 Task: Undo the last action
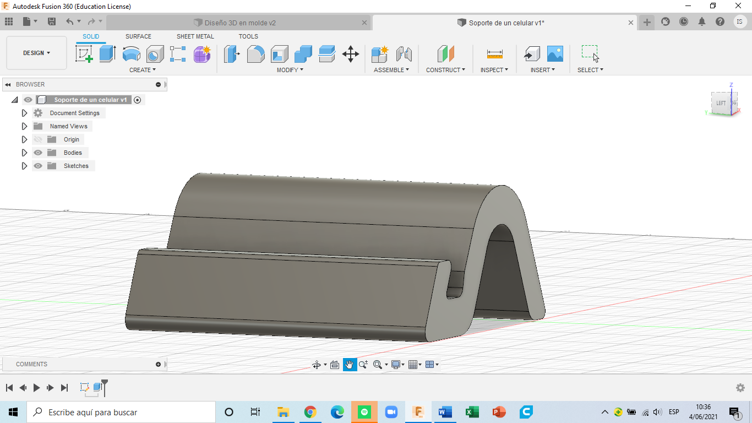coord(69,21)
